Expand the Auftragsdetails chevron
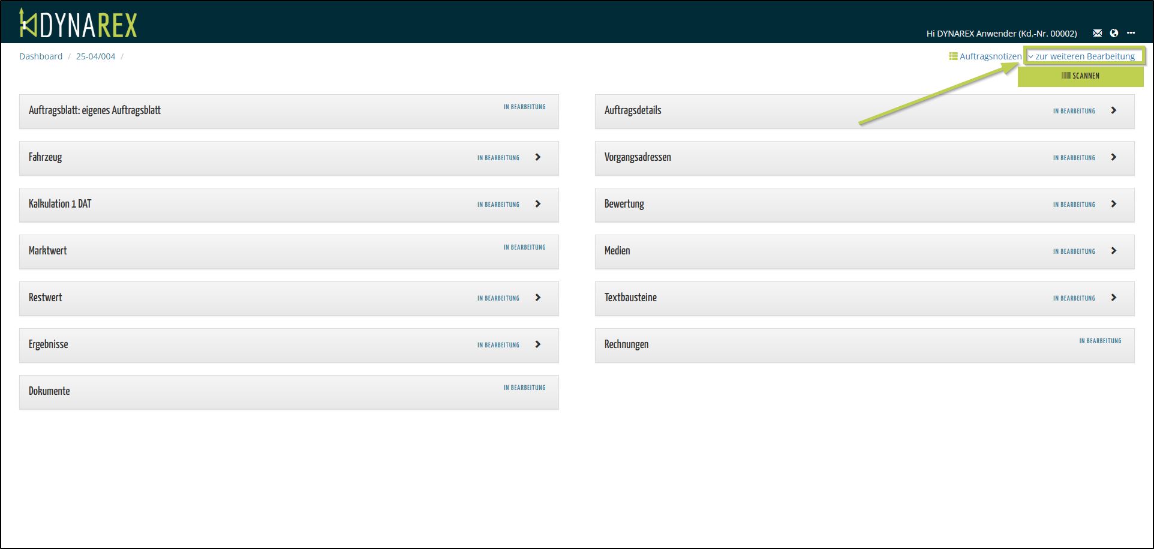 [1114, 110]
